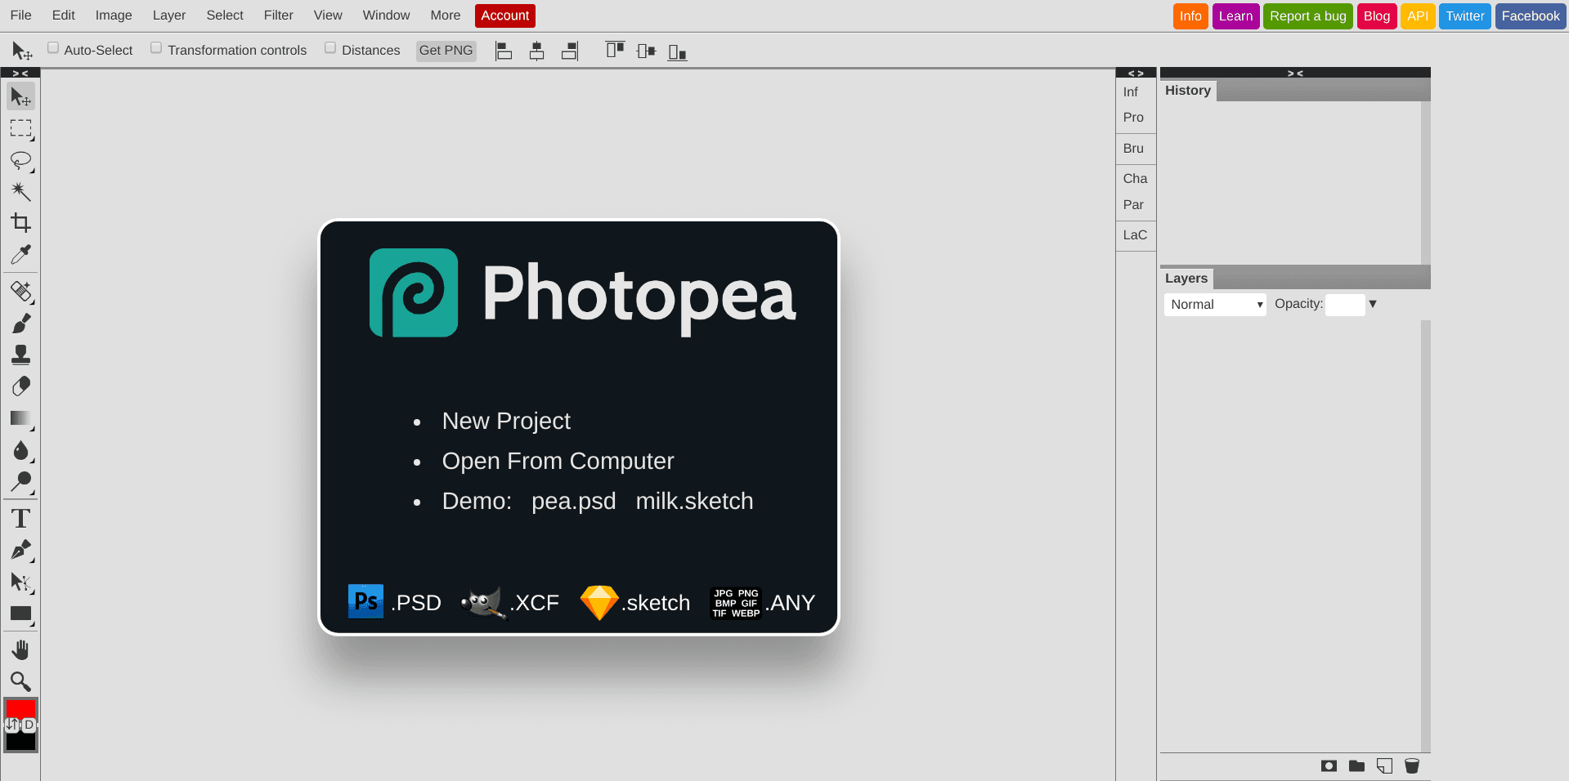Click the align top edges icon

615,51
